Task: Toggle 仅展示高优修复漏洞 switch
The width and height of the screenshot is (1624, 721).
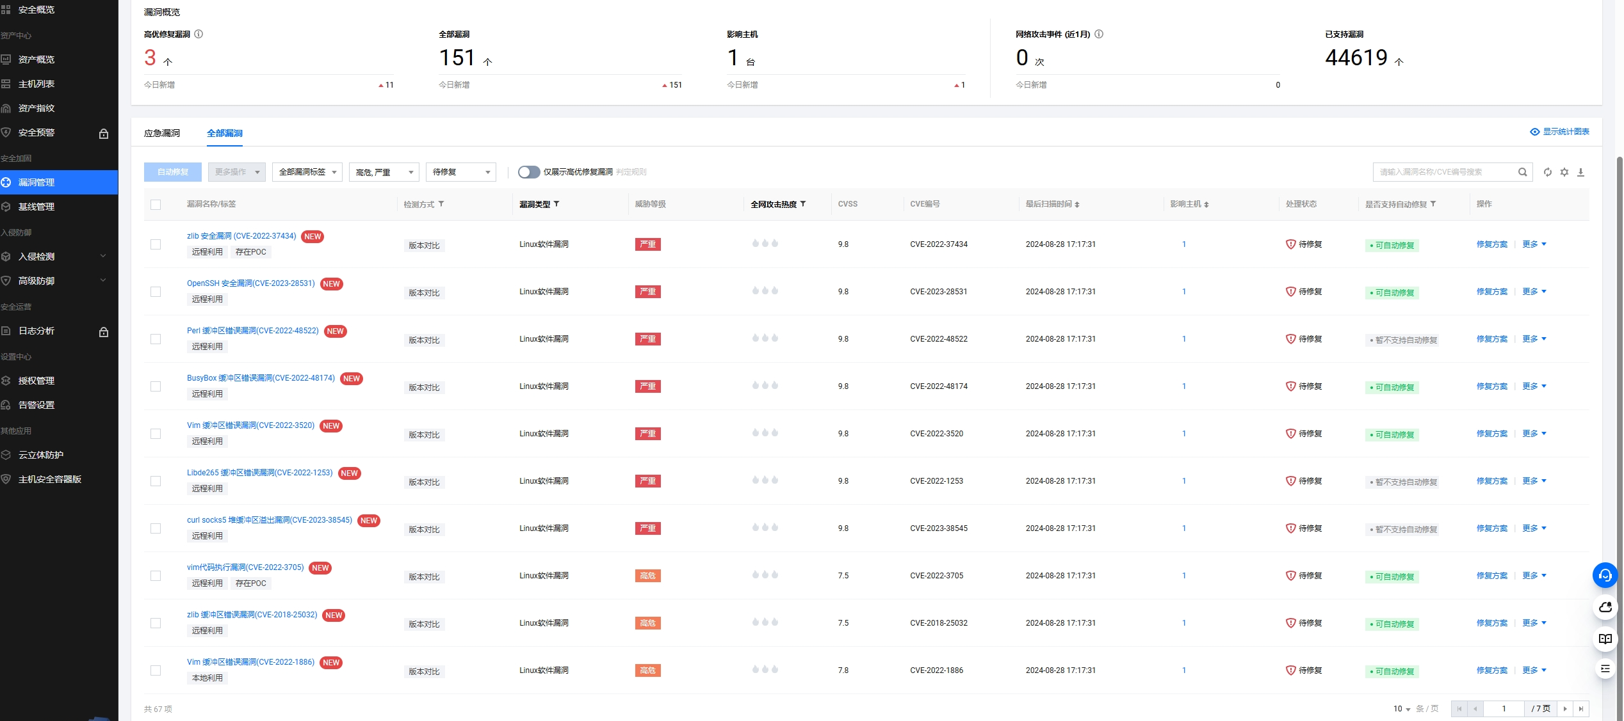Action: 529,172
